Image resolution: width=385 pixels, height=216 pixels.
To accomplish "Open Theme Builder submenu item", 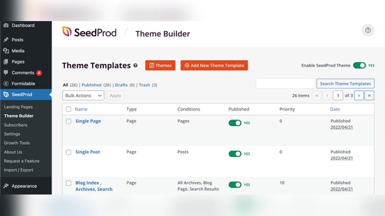I will (18, 116).
